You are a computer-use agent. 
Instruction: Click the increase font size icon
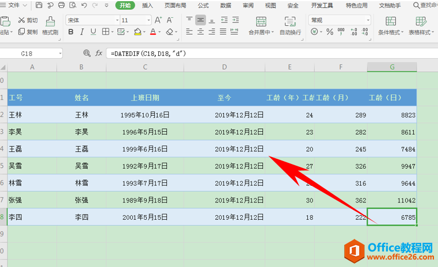(158, 20)
